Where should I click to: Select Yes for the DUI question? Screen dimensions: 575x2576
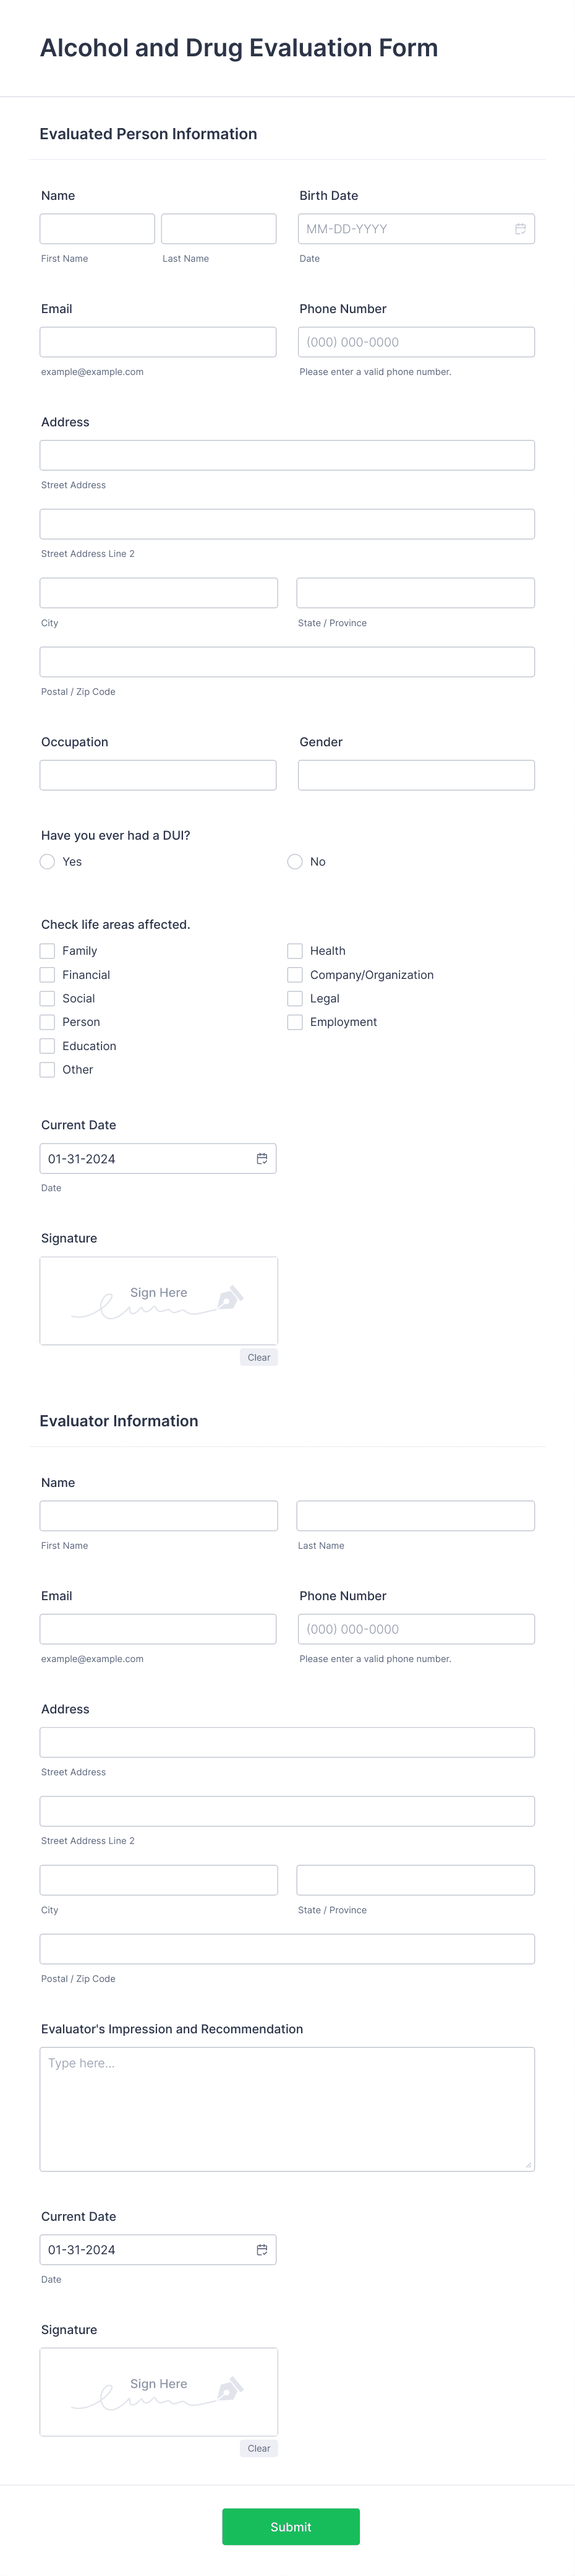tap(47, 861)
